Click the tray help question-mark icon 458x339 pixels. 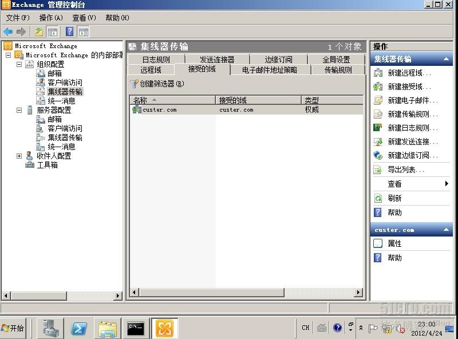[x=337, y=328]
